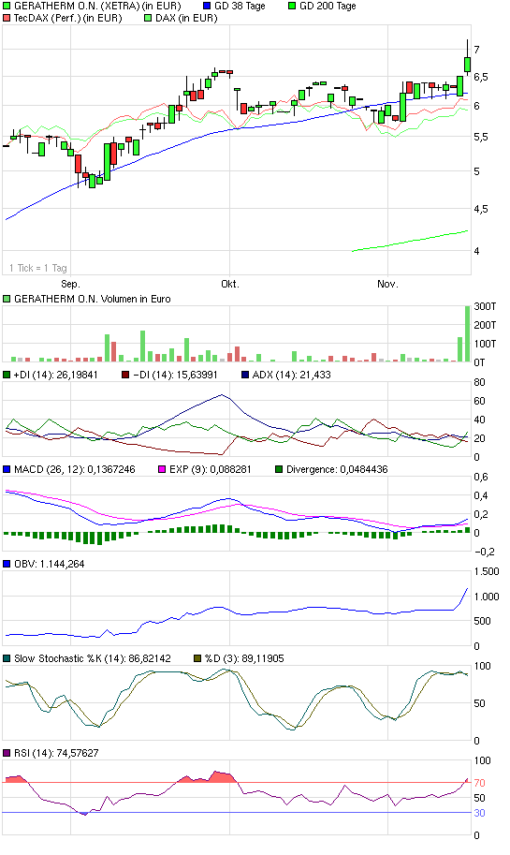Click the navy ADX (14) swatch

click(245, 375)
